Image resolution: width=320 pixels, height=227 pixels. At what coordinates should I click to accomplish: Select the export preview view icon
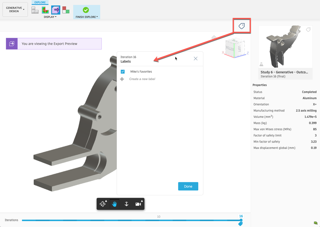click(x=55, y=10)
